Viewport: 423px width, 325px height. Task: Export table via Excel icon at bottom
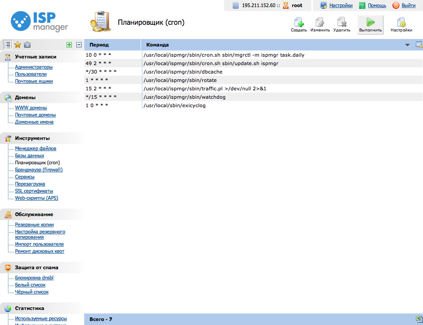(x=418, y=319)
